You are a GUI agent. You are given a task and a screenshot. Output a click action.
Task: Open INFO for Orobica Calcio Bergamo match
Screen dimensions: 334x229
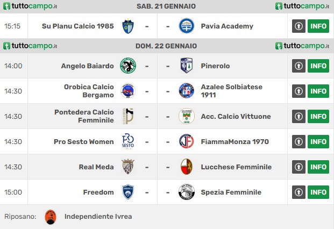(318, 91)
